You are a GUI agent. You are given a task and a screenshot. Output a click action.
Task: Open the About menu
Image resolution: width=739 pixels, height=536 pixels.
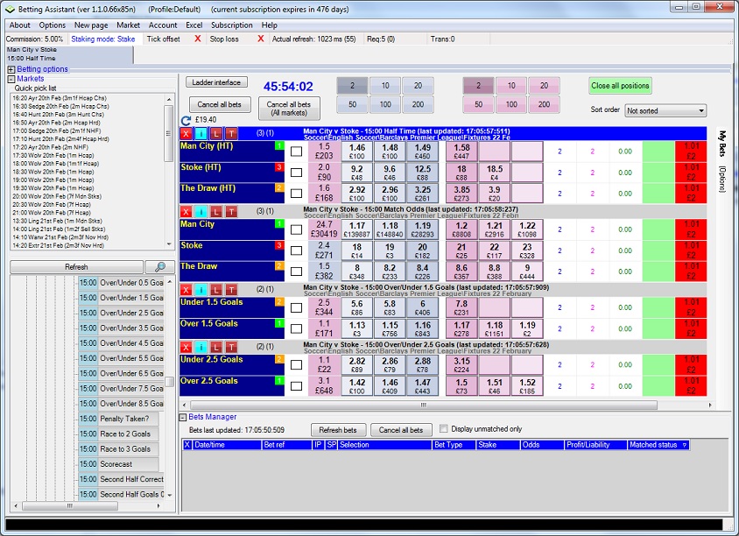pyautogui.click(x=20, y=25)
